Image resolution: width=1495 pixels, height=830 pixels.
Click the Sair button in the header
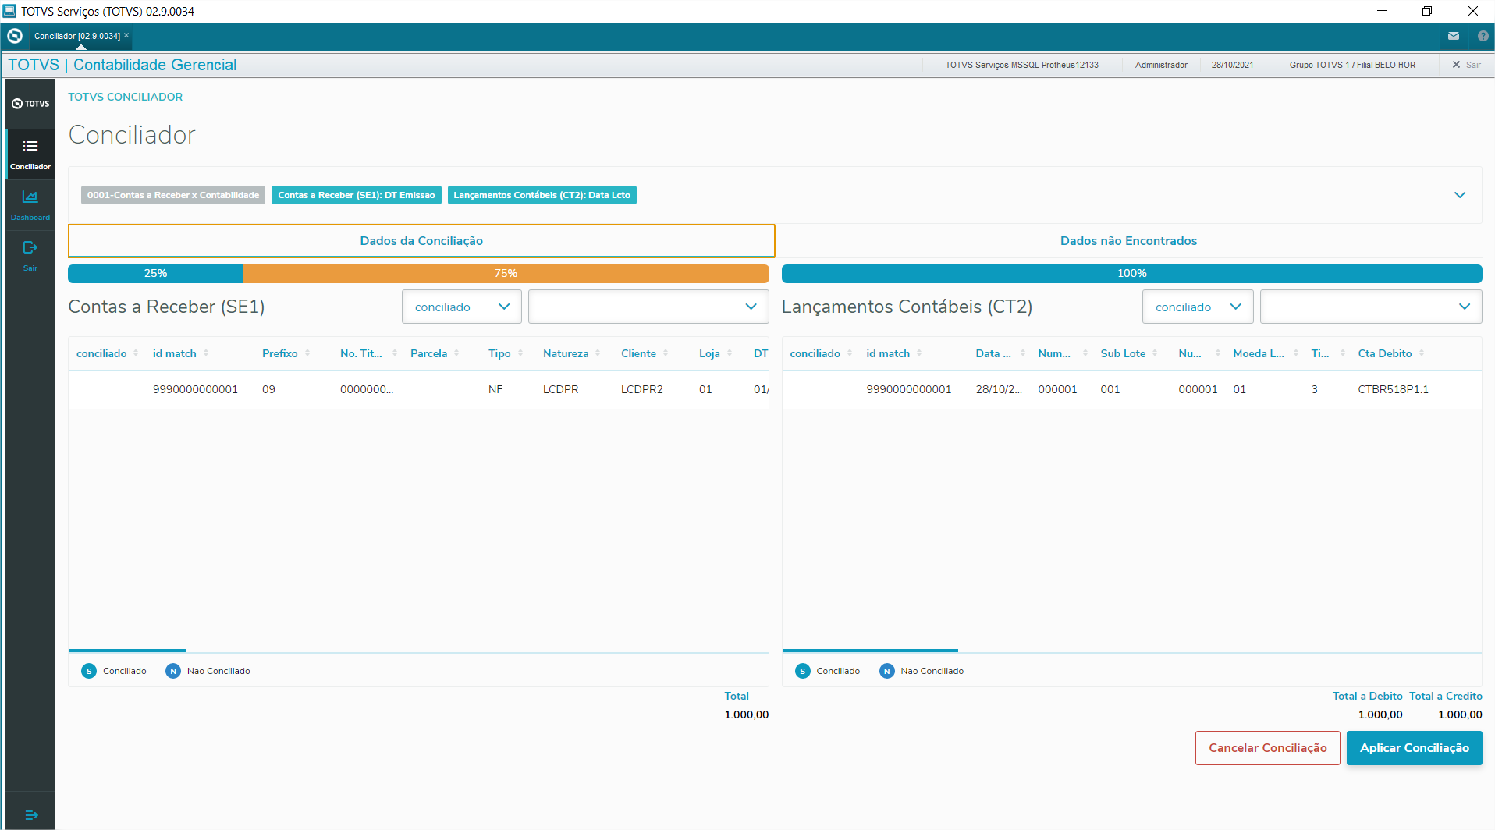(1466, 65)
